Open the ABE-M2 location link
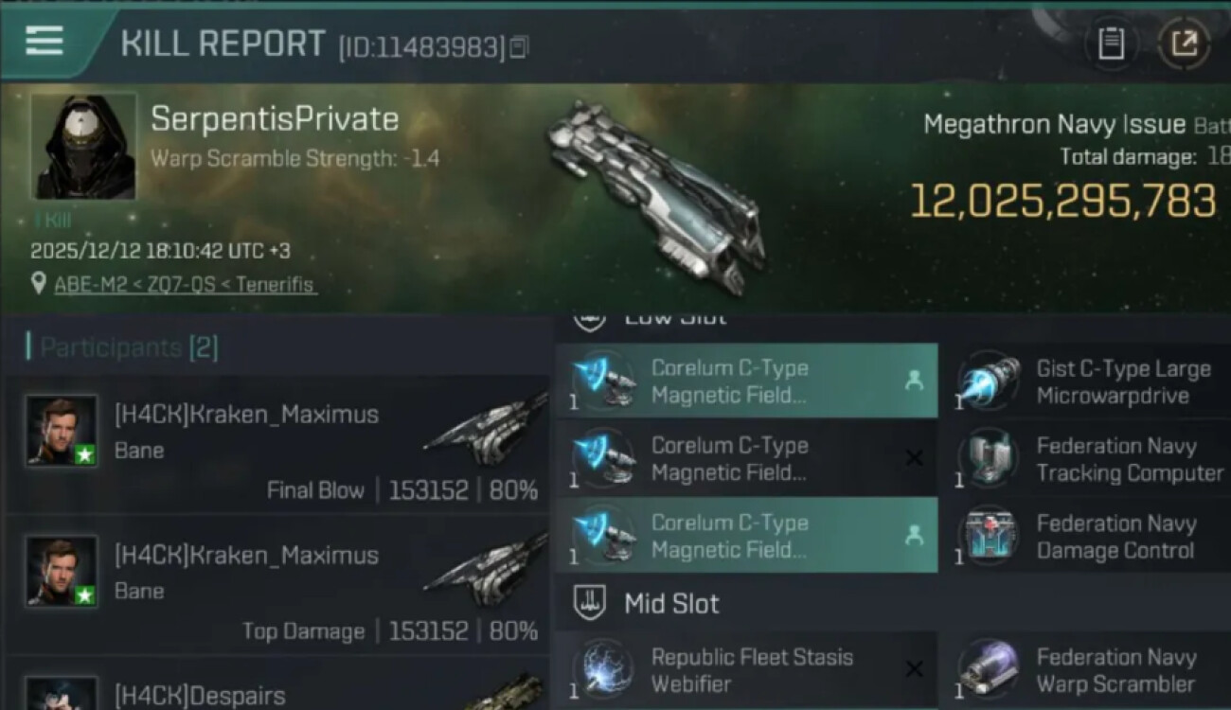The image size is (1231, 710). pyautogui.click(x=185, y=284)
